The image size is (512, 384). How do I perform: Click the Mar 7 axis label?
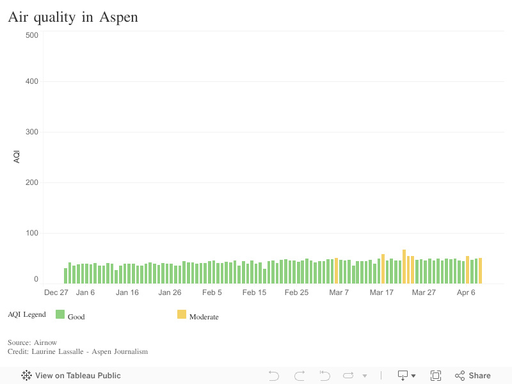pyautogui.click(x=339, y=292)
